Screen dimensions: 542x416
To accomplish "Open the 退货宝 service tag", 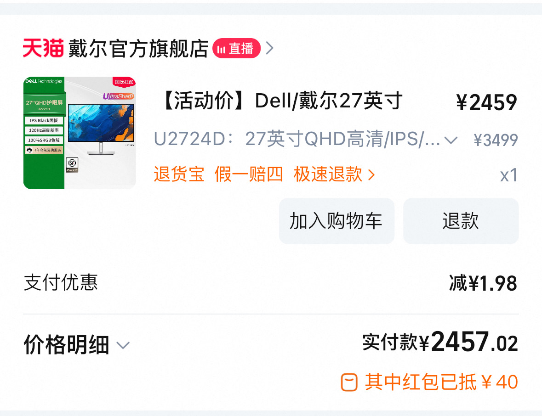I will point(179,174).
